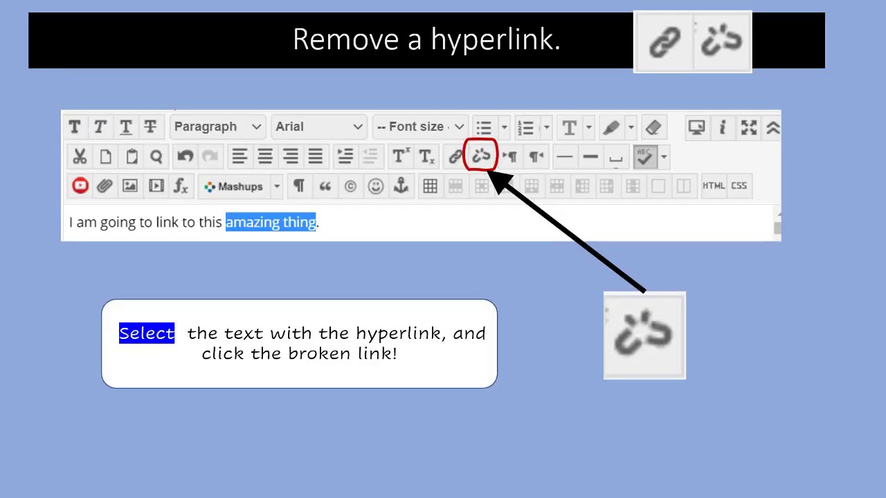Toggle underline text formatting

[125, 127]
